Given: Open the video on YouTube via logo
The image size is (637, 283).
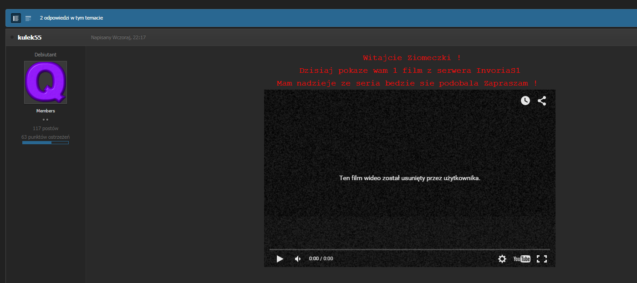Looking at the screenshot, I should coord(522,258).
